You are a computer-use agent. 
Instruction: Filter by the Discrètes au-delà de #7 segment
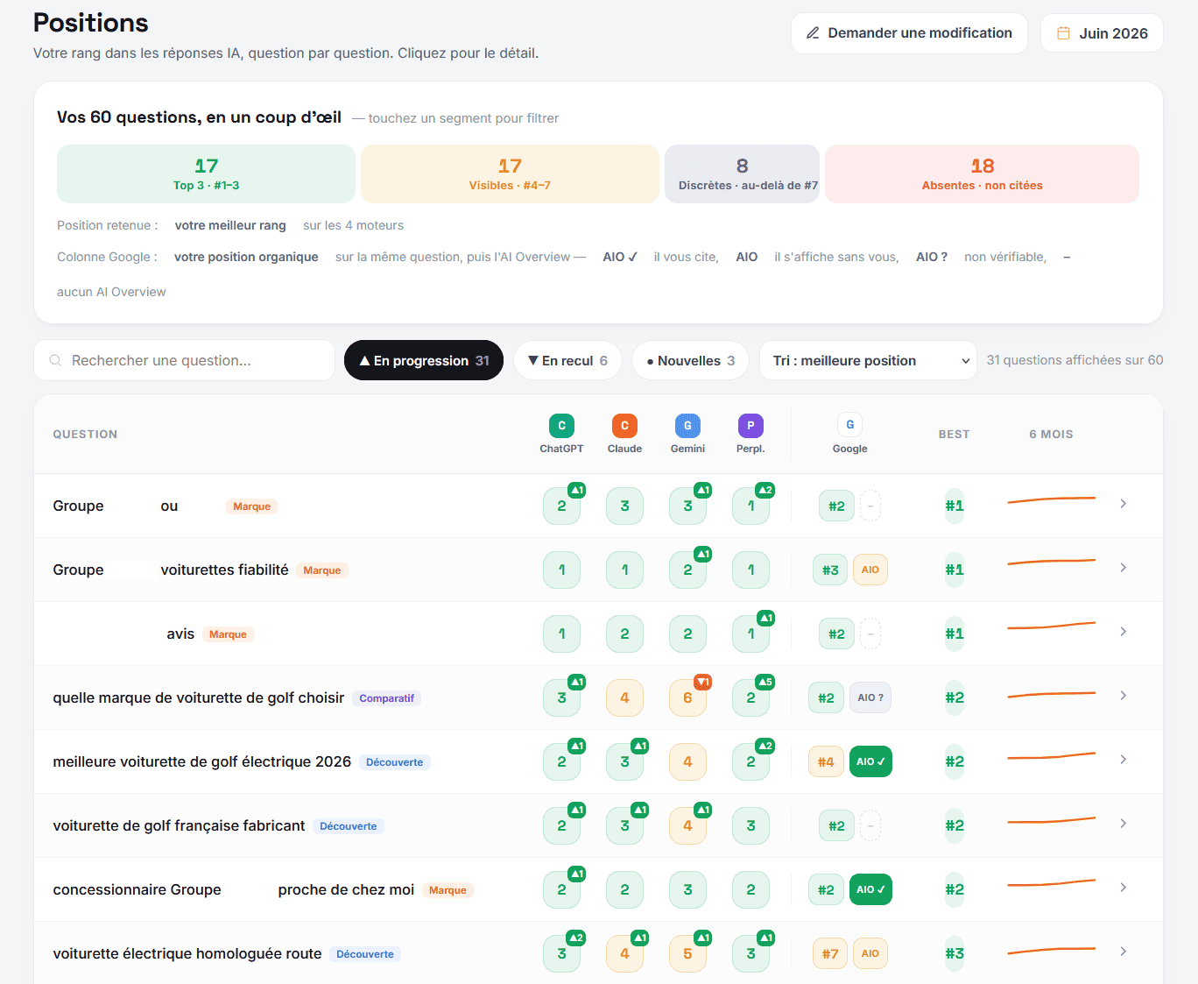pyautogui.click(x=742, y=173)
